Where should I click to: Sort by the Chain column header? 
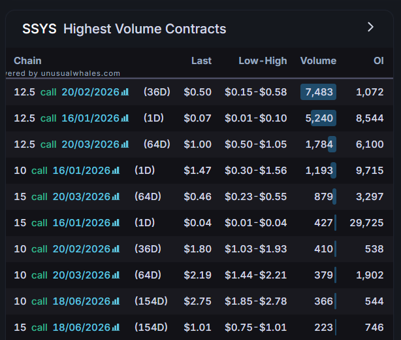point(27,61)
